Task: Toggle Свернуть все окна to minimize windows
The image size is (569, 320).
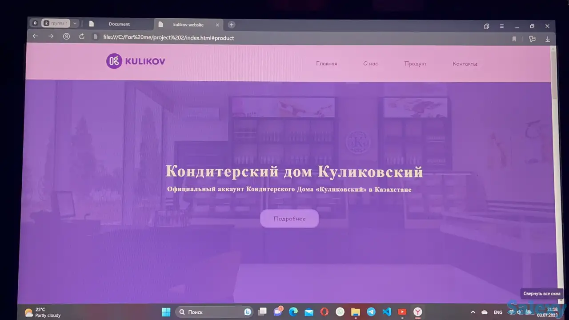Action: point(542,293)
